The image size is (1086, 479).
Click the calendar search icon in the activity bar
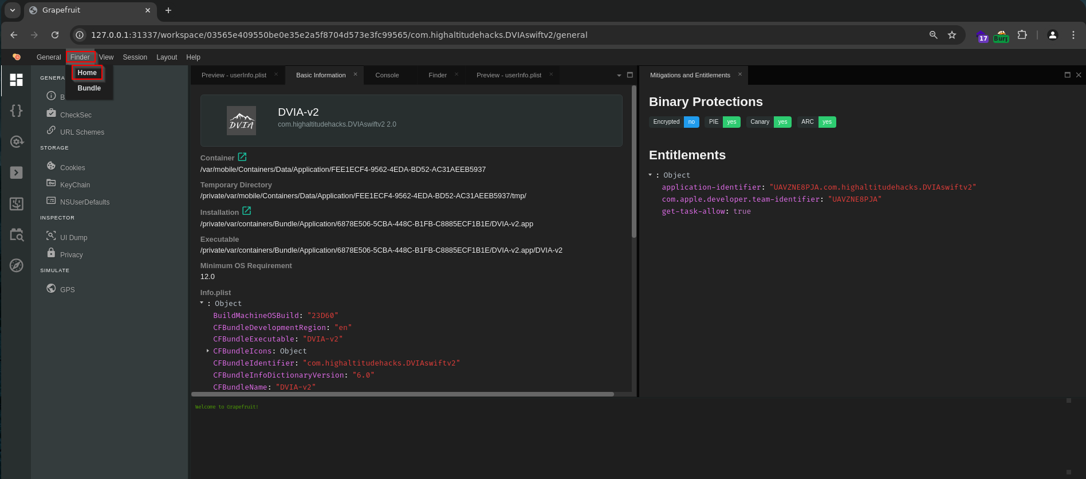tap(17, 234)
